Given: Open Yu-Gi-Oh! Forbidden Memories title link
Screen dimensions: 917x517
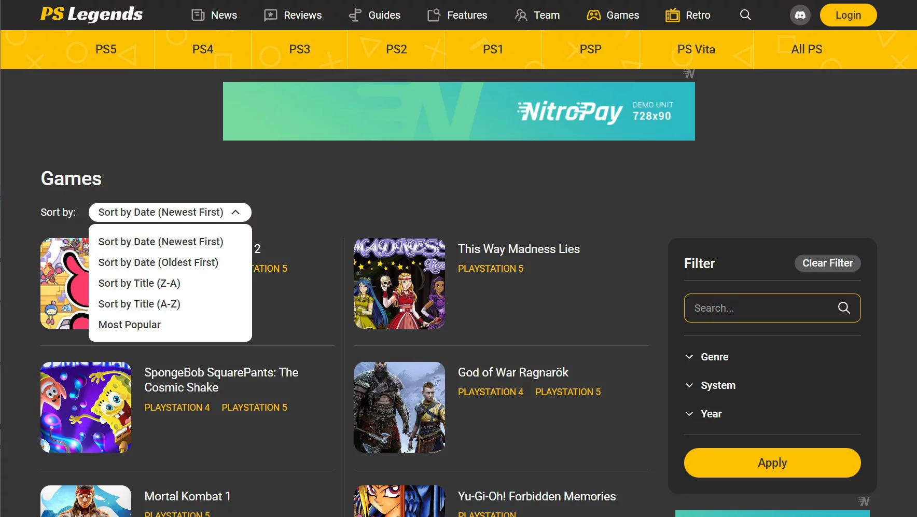Looking at the screenshot, I should (x=537, y=496).
